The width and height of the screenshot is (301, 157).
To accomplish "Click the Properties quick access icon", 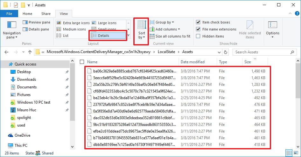I will 16,5.
